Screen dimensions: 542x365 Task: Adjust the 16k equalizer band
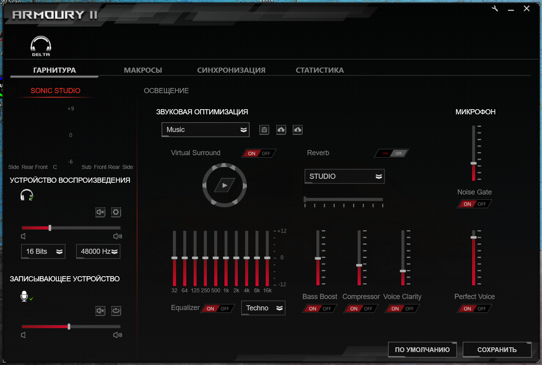pyautogui.click(x=267, y=258)
